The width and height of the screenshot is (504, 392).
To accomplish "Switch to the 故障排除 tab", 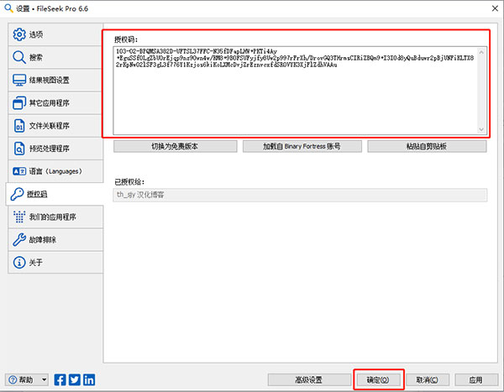I will tap(55, 240).
